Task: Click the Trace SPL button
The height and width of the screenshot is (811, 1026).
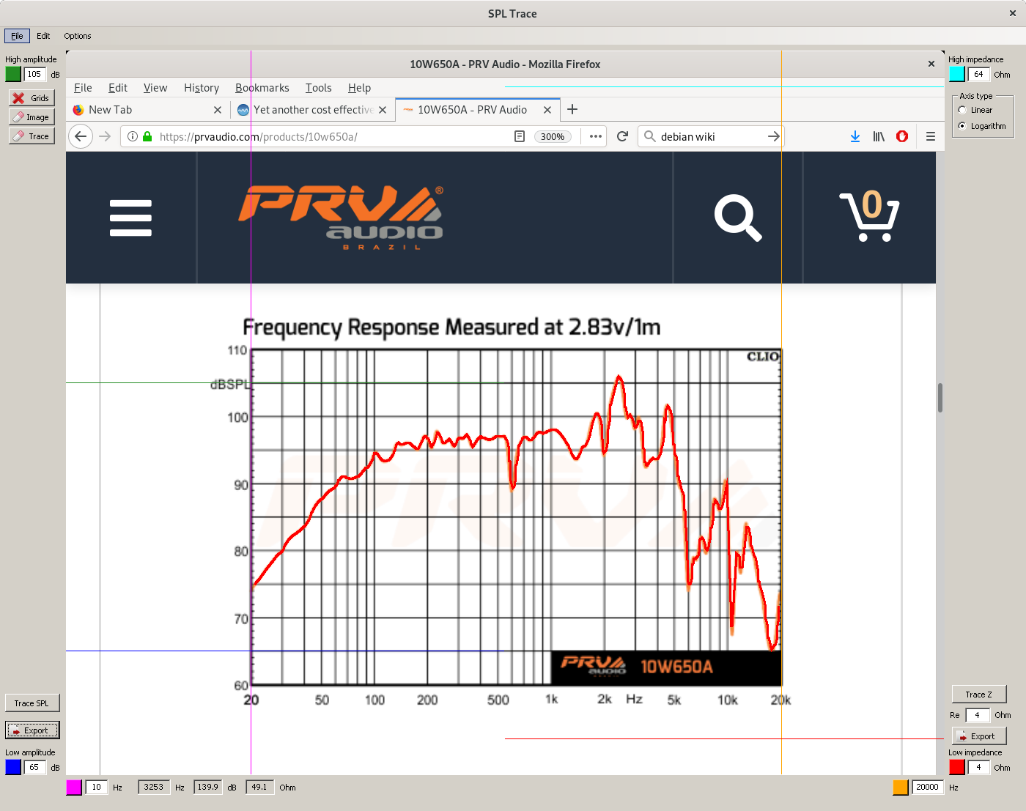Action: pyautogui.click(x=32, y=703)
